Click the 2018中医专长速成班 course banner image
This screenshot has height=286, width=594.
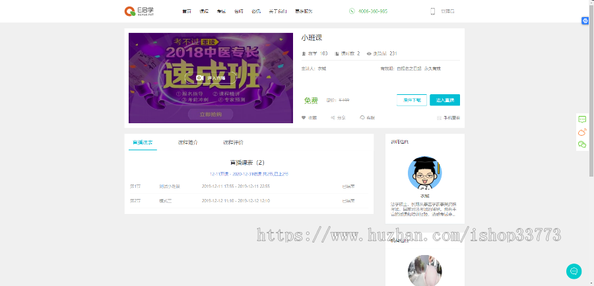211,78
